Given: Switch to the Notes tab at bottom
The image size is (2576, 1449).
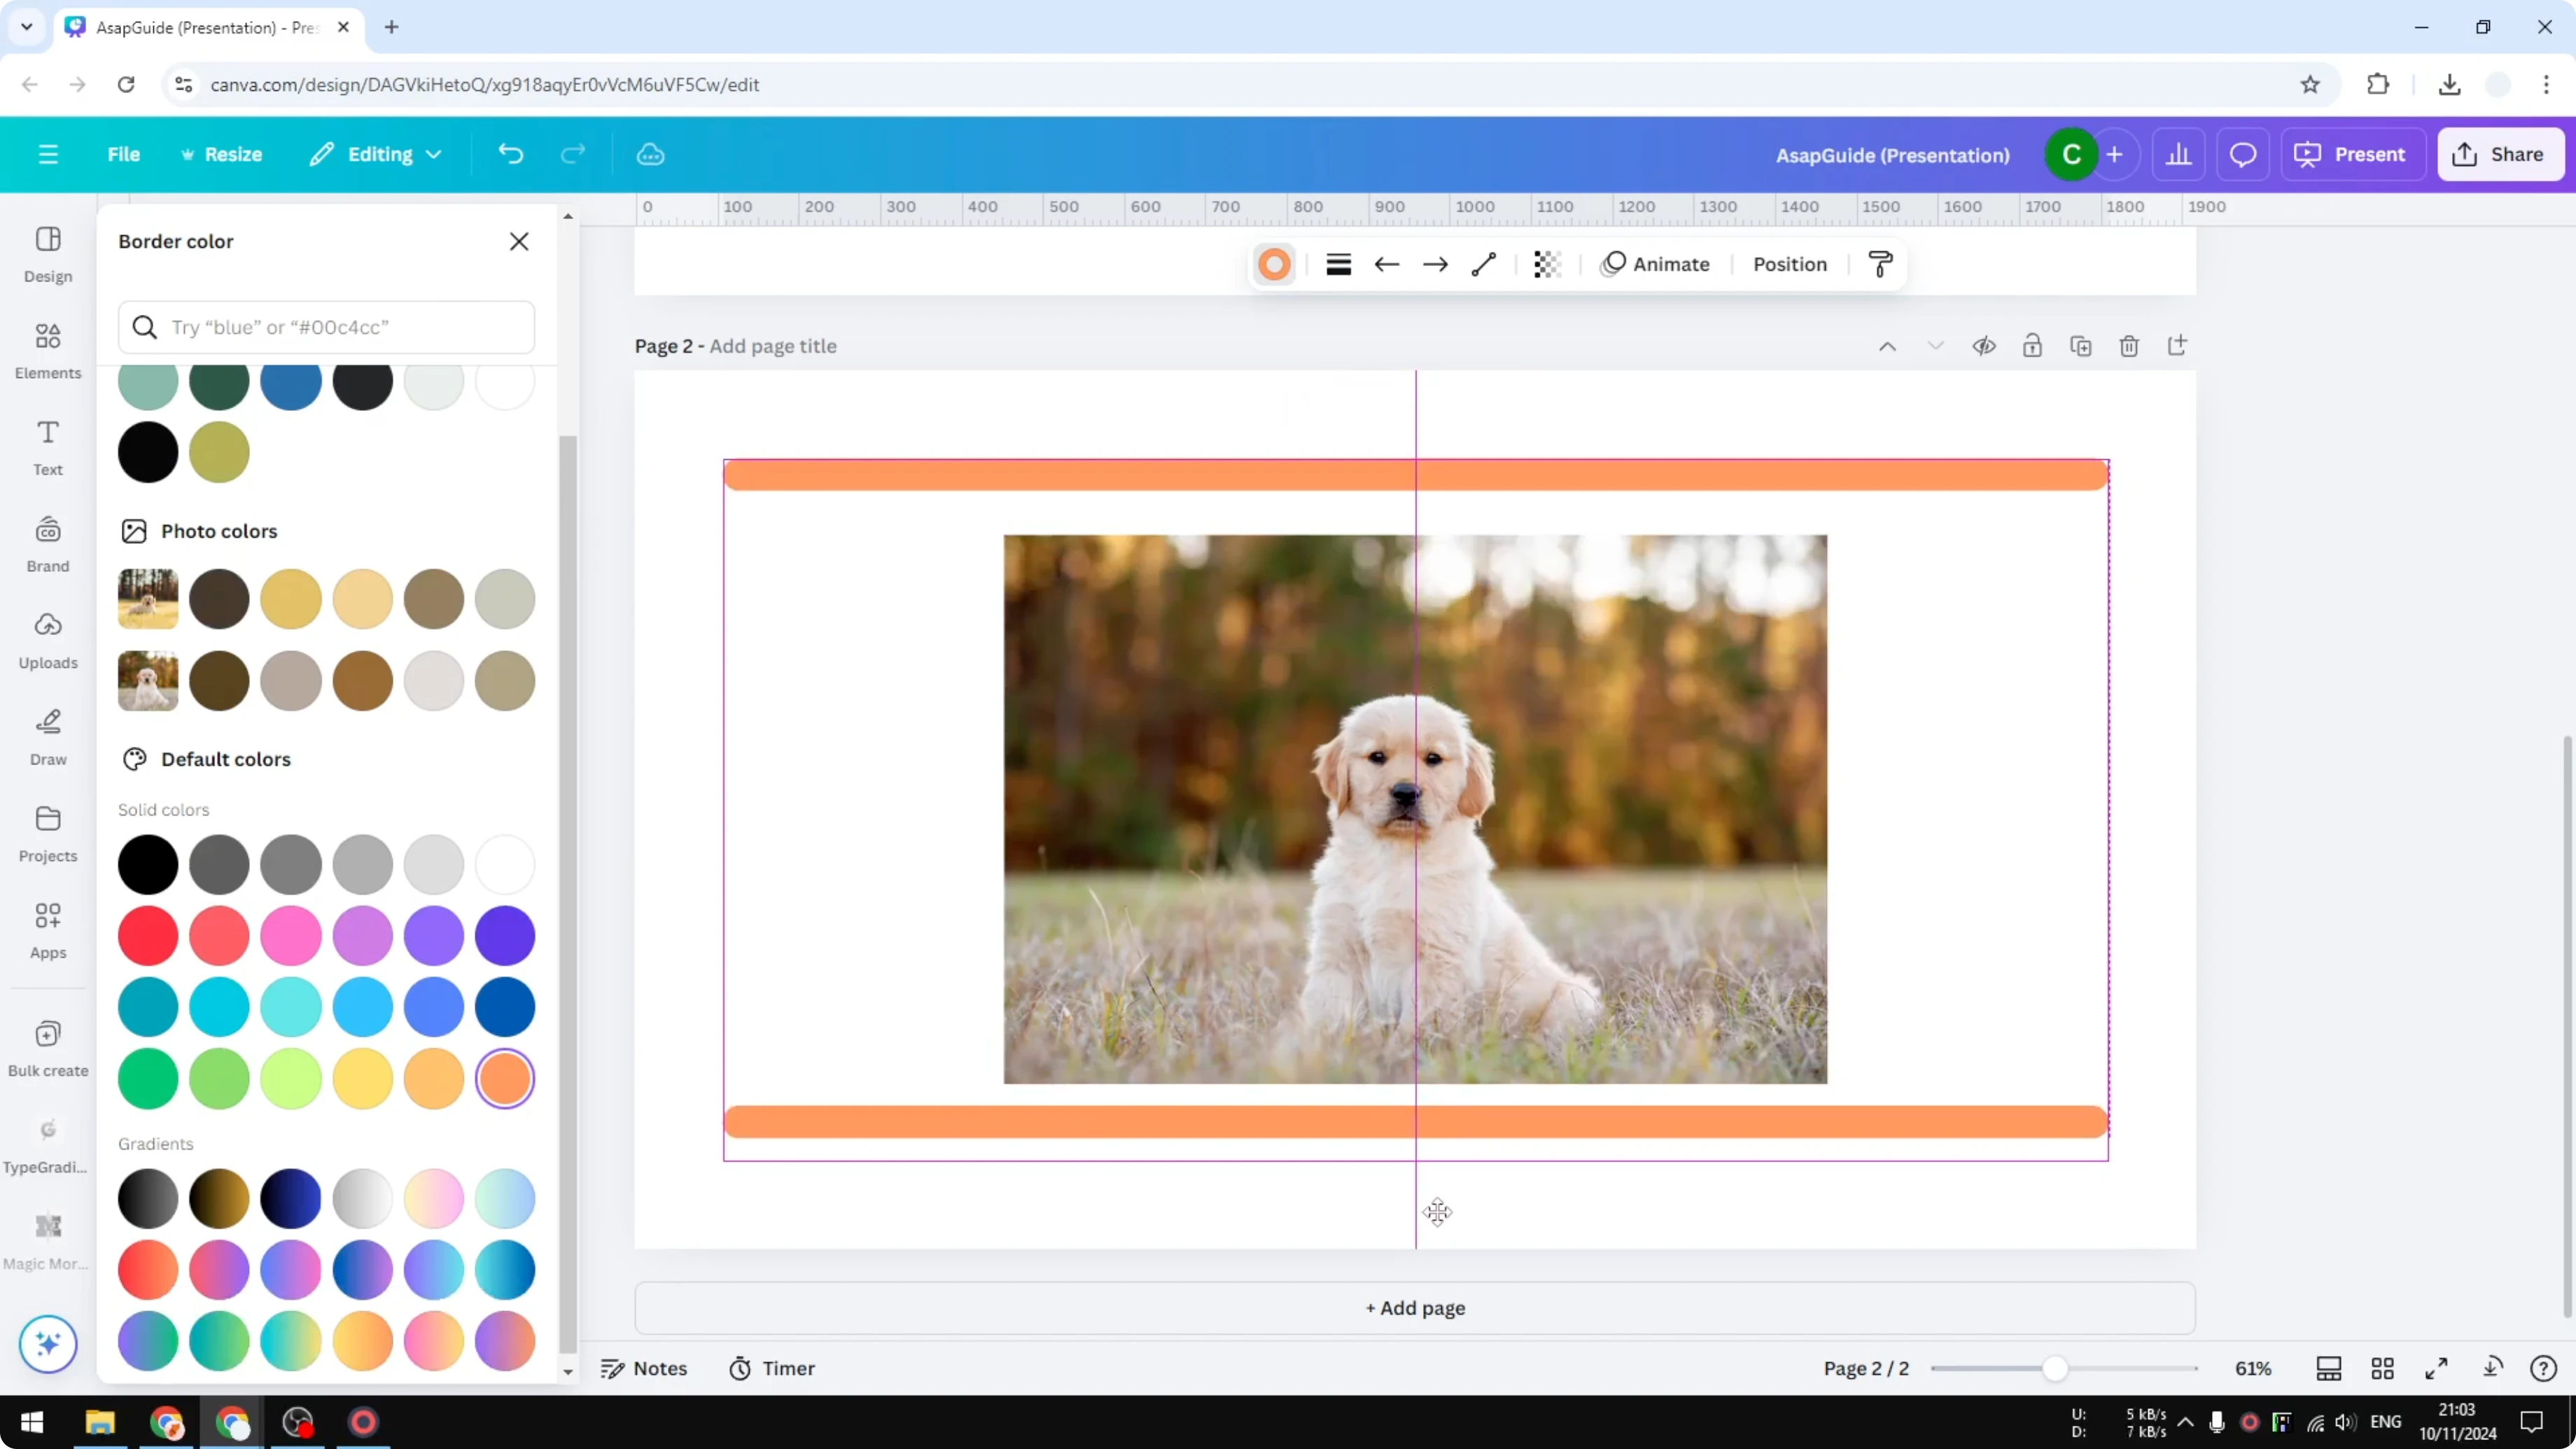Looking at the screenshot, I should [x=644, y=1368].
